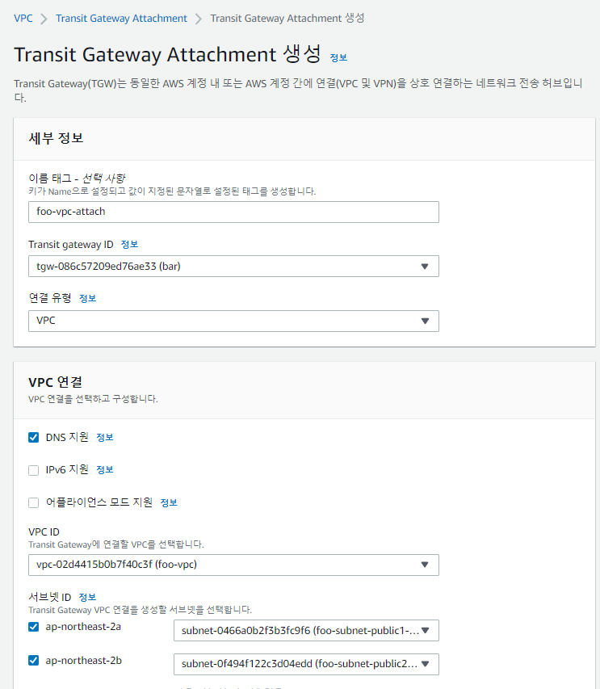Click the VPC breadcrumb link
600x689 pixels.
(x=23, y=18)
